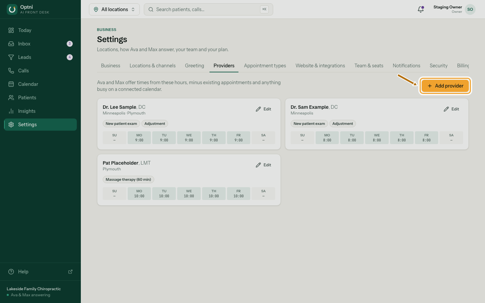Viewport: 485px width, 303px height.
Task: Click the Staging Owner account name
Action: coord(448,7)
